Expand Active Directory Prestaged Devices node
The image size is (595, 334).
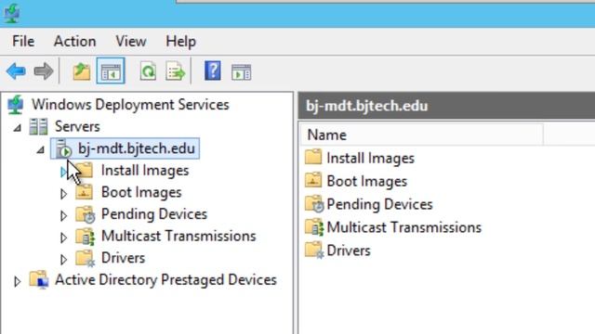[17, 281]
